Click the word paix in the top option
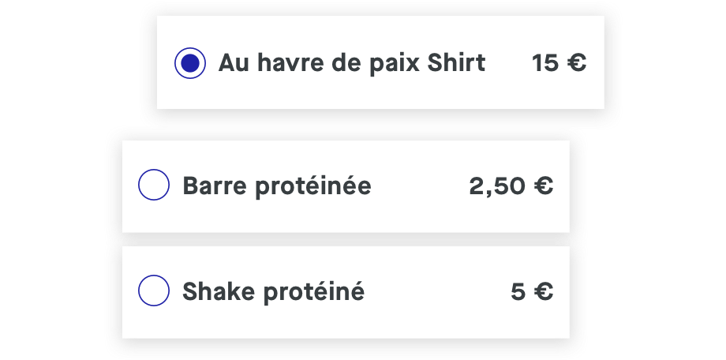 point(395,64)
